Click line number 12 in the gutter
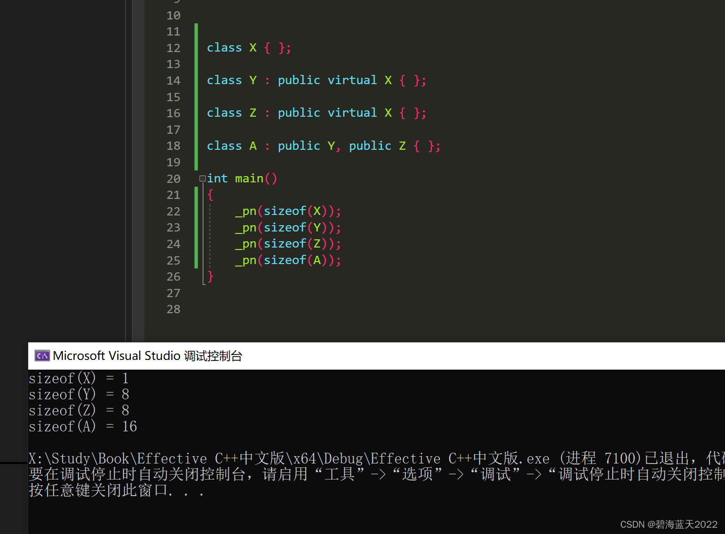Image resolution: width=725 pixels, height=534 pixels. 173,48
